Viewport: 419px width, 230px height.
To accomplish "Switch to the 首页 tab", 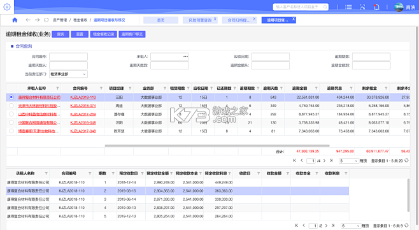I will click(161, 20).
